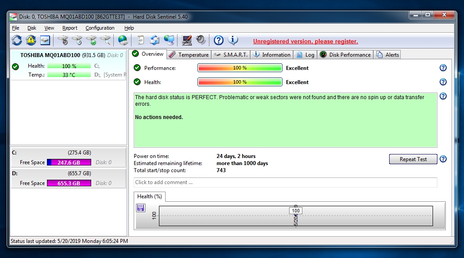Click the '24 days, 2 hours' power on value
The image size is (464, 258).
point(236,156)
